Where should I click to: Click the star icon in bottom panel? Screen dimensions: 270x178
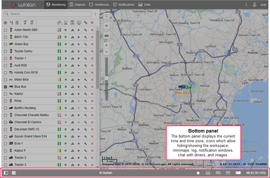(198, 173)
